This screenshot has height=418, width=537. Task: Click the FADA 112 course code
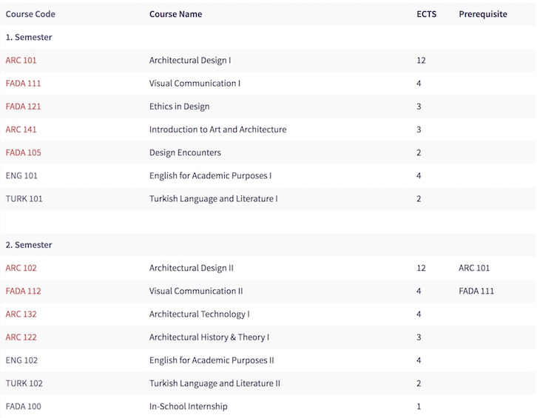(x=23, y=291)
